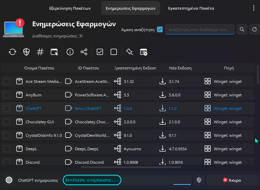The width and height of the screenshot is (260, 190).
Task: Click the package box icon for DeepL
Action: [19, 149]
